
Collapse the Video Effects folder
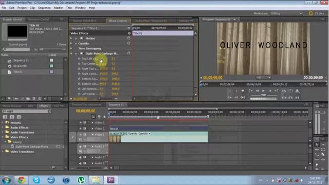point(3,137)
